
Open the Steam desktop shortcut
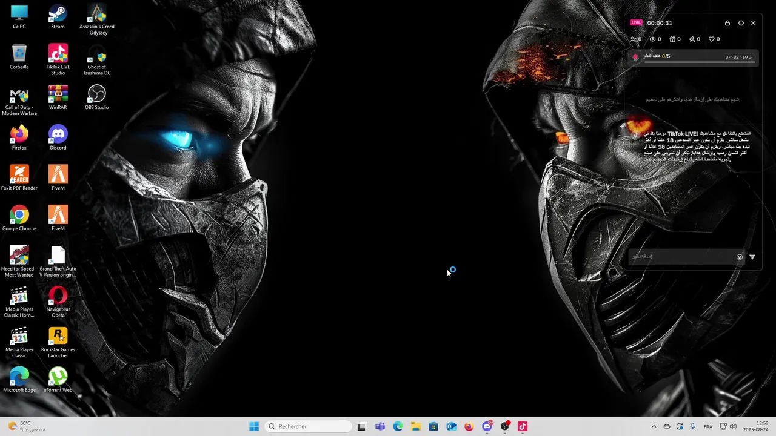58,16
